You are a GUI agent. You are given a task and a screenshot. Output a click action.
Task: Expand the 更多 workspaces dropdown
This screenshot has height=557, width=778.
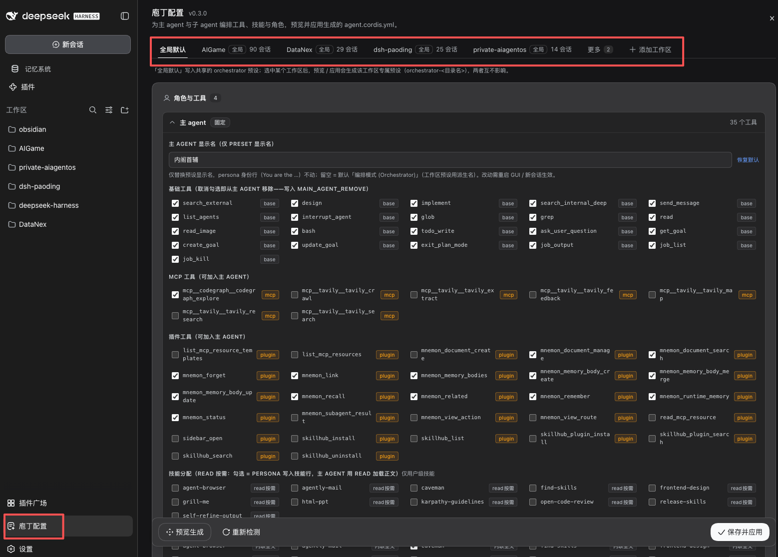(x=600, y=49)
